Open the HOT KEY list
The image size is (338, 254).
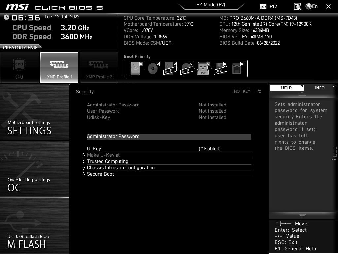242,91
